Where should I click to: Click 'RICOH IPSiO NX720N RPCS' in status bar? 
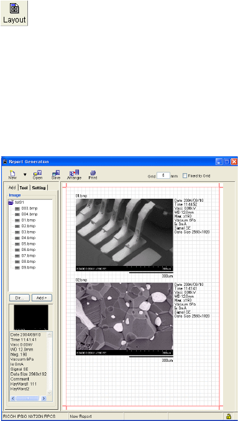pyautogui.click(x=29, y=417)
